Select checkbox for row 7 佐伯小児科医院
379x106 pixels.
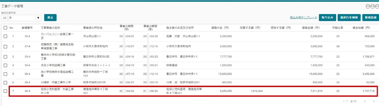pos(5,91)
